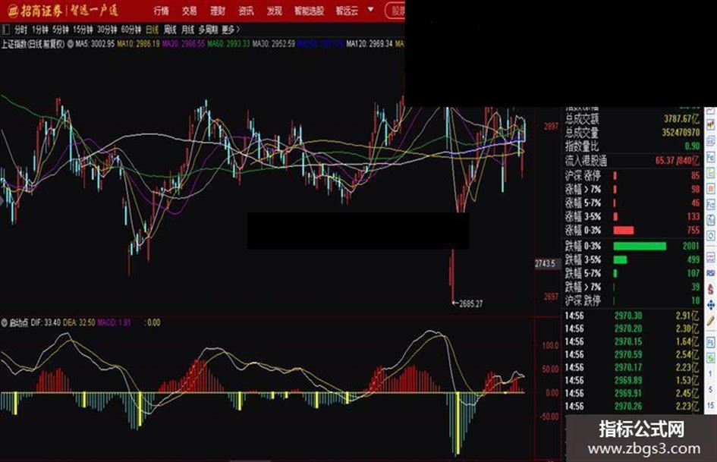Click the 总成交额 3787.67亿 row
Viewport: 717px width, 462px height.
pyautogui.click(x=633, y=119)
